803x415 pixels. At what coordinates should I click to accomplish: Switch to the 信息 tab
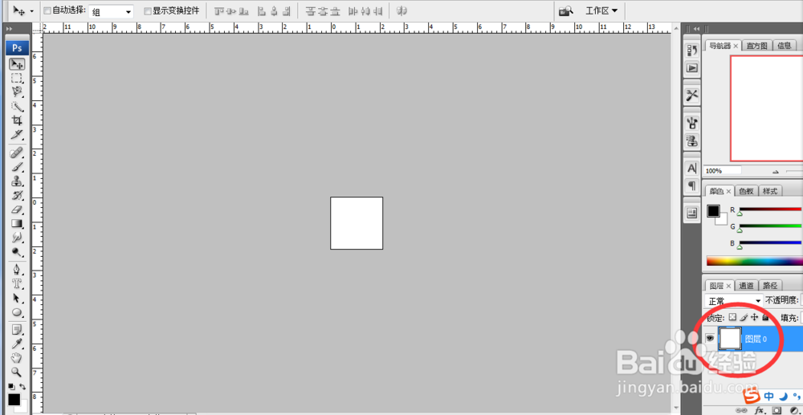[x=784, y=46]
